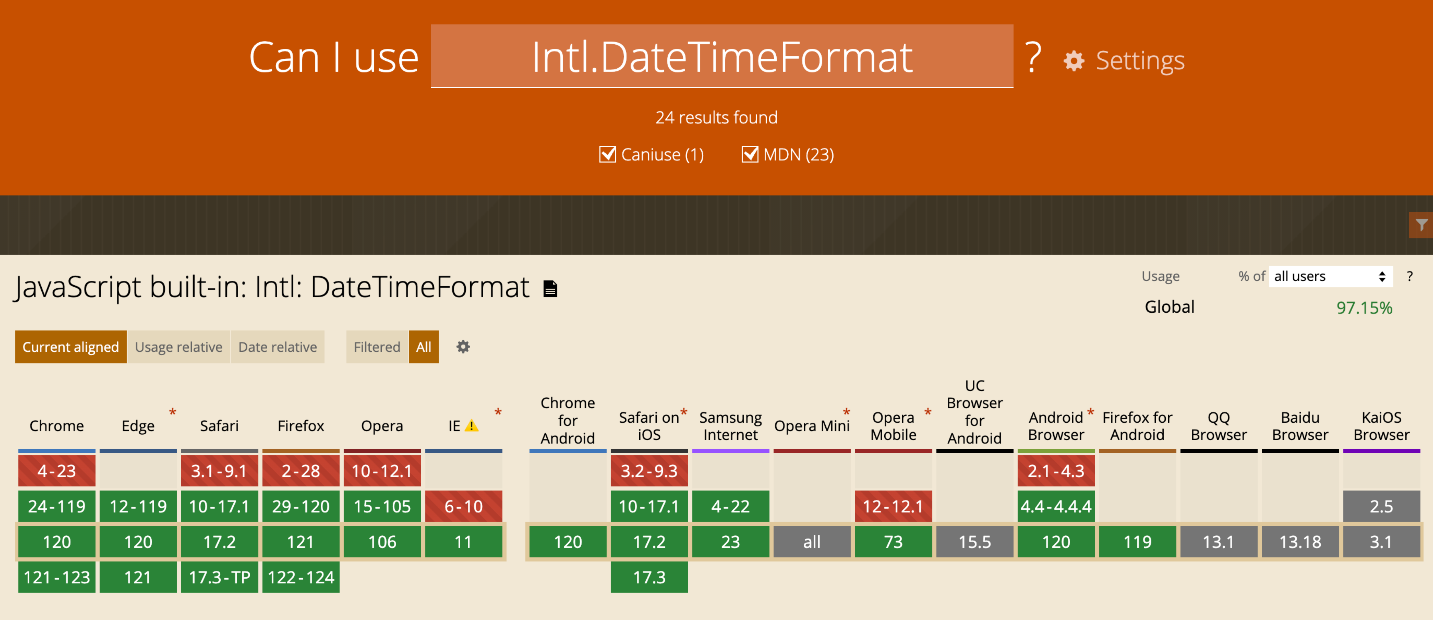Switch to Usage relative view
This screenshot has width=1433, height=620.
[179, 347]
